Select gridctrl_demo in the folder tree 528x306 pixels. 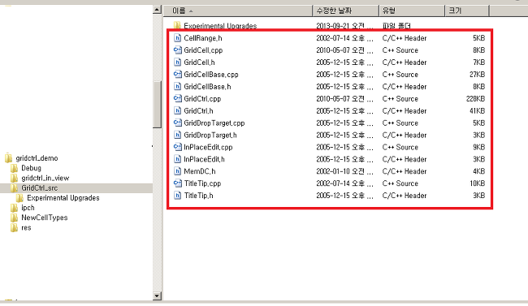click(37, 158)
